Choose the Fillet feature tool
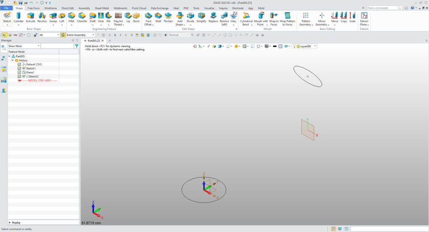The image size is (429, 232). 71,17
